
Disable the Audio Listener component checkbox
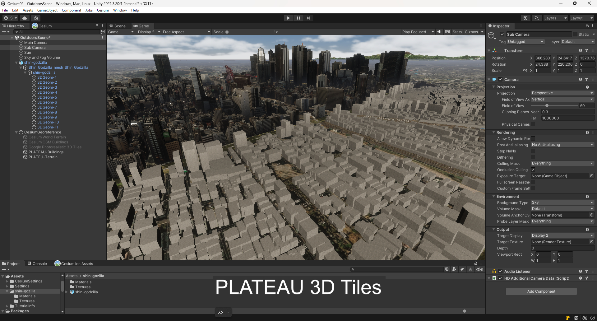[x=500, y=271]
